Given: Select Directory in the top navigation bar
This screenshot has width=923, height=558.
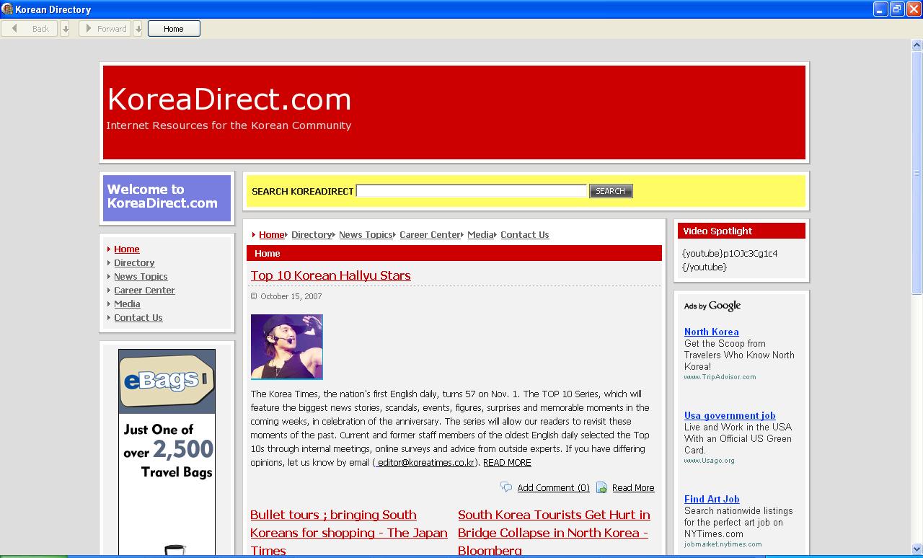Looking at the screenshot, I should (312, 235).
